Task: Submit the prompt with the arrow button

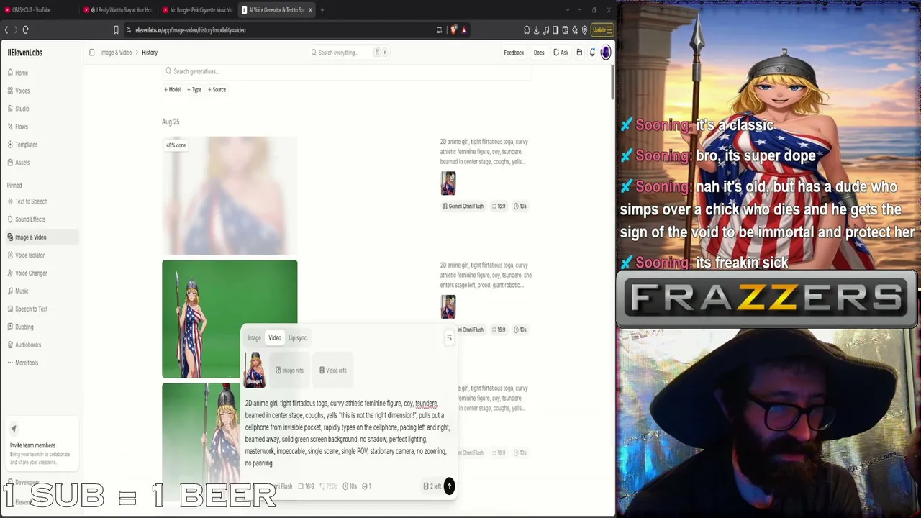Action: click(449, 486)
